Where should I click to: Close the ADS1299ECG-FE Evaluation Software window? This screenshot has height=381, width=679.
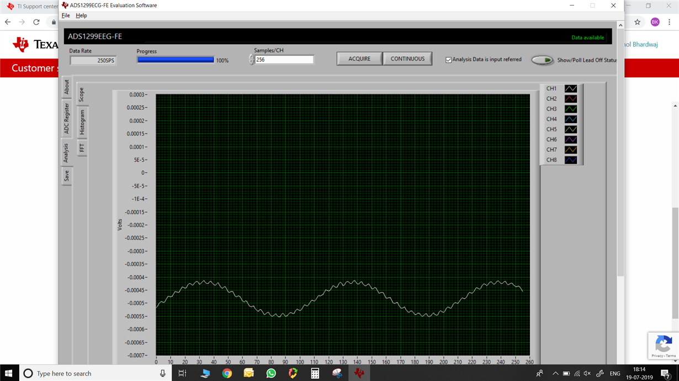[x=613, y=5]
